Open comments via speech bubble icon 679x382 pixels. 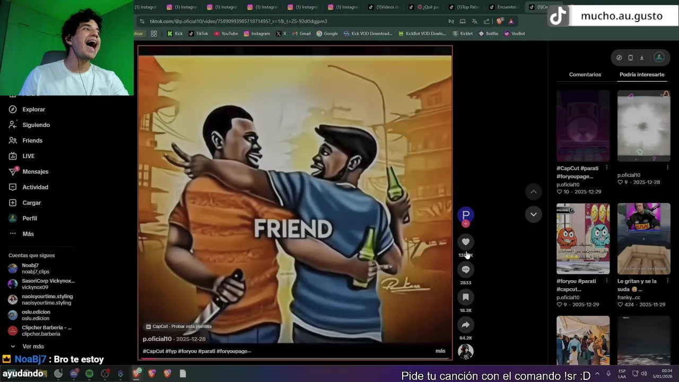tap(466, 270)
